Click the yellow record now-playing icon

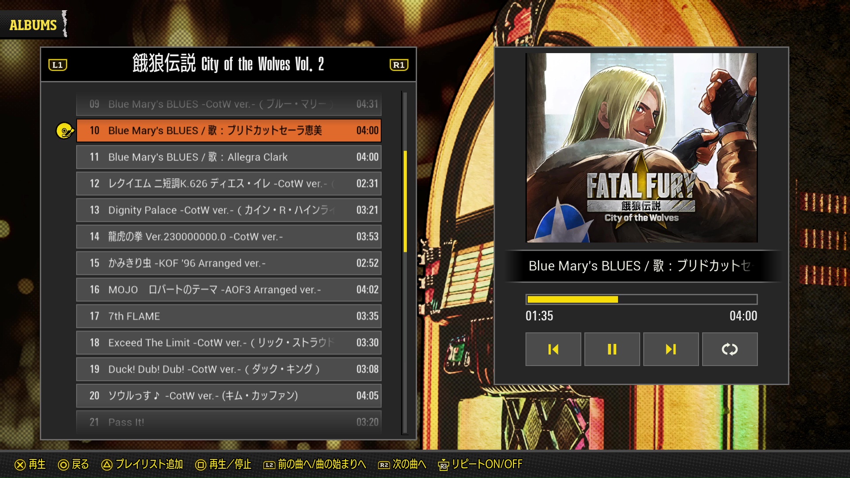point(65,131)
